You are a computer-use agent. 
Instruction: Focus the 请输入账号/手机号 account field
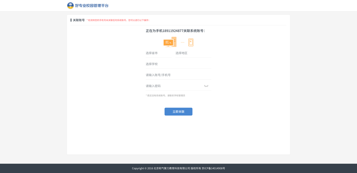(178, 75)
